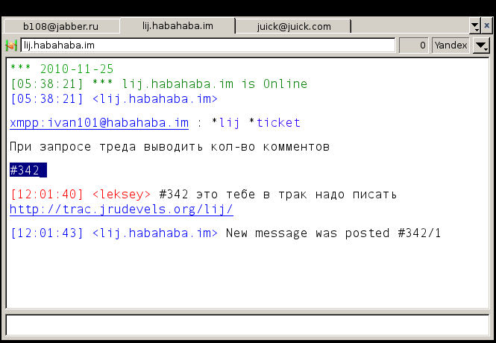Click the #342/1 posted message reference

tap(419, 233)
